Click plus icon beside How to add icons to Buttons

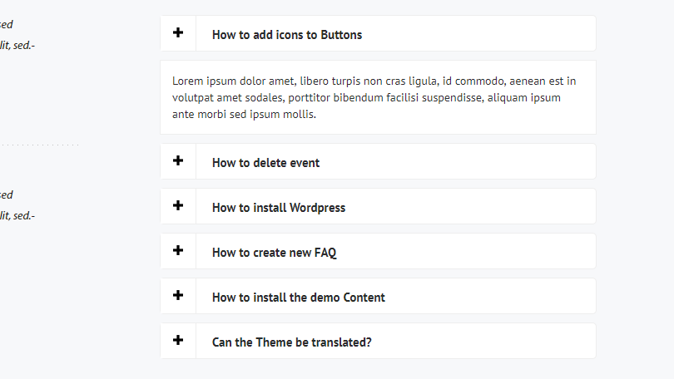pyautogui.click(x=178, y=33)
